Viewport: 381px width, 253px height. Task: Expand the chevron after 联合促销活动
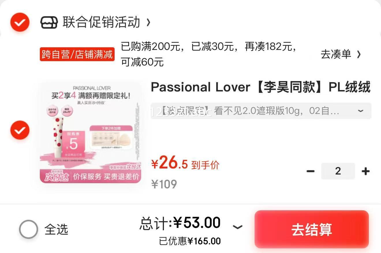[148, 23]
